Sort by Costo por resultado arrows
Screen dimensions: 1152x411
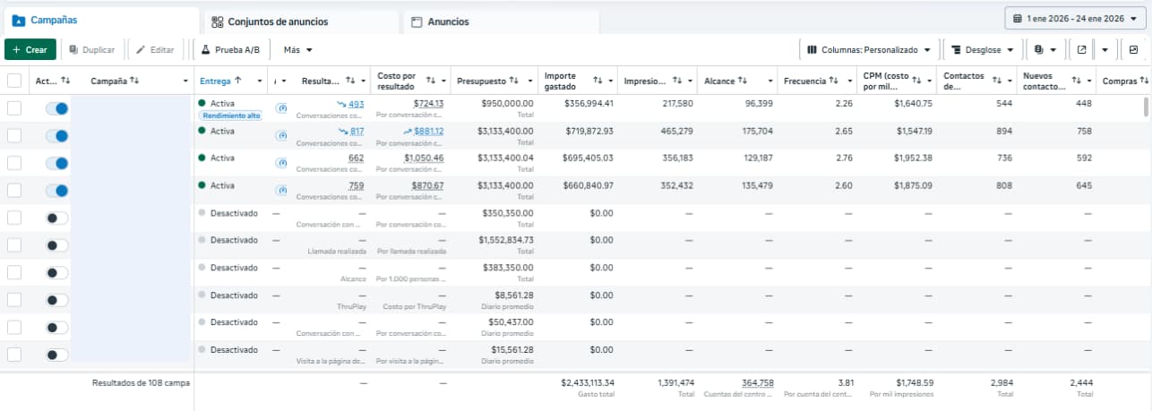click(431, 81)
